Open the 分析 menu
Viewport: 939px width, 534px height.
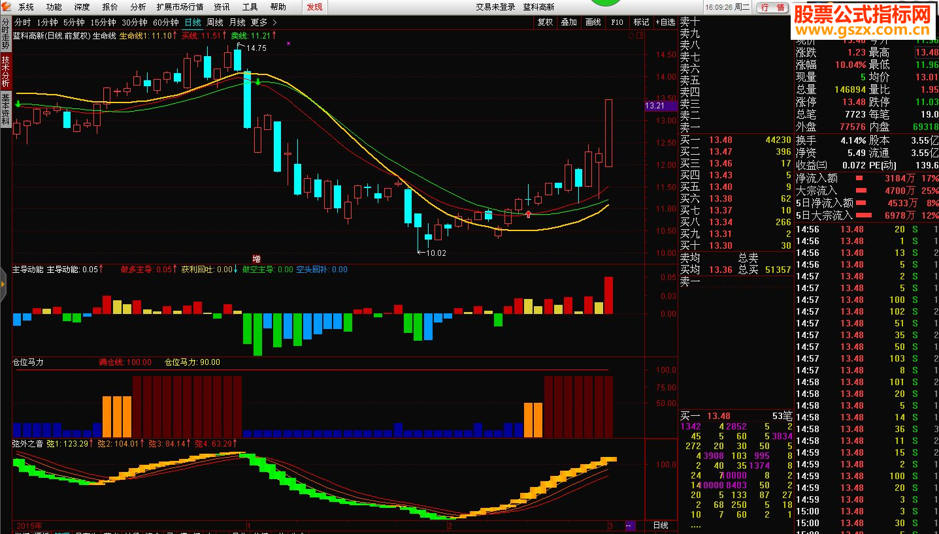click(138, 7)
